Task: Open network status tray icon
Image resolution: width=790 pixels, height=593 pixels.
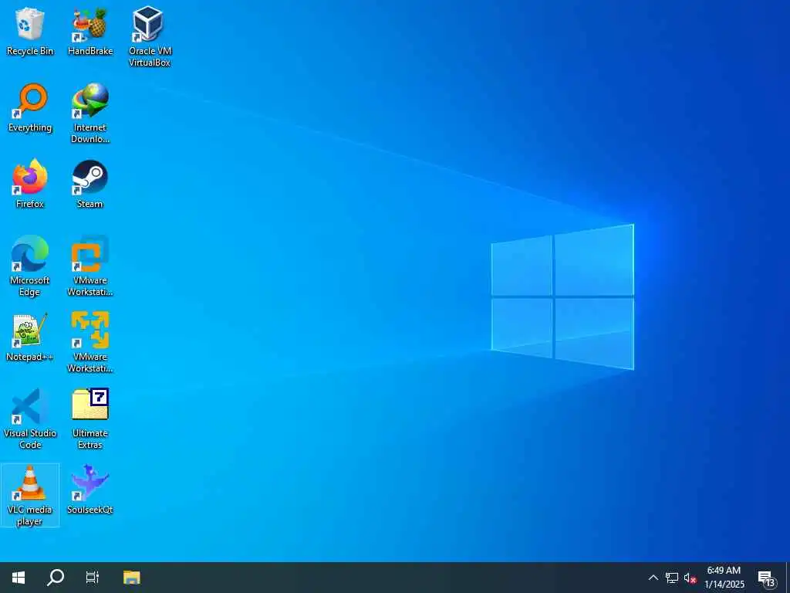Action: coord(672,578)
